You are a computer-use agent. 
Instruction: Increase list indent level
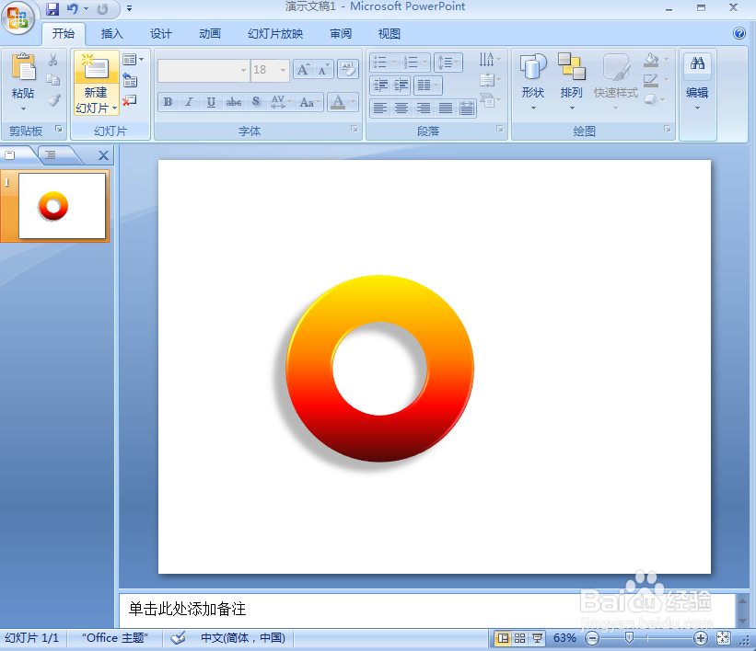click(401, 86)
